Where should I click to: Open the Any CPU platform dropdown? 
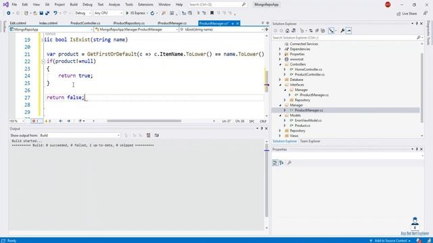(108, 13)
